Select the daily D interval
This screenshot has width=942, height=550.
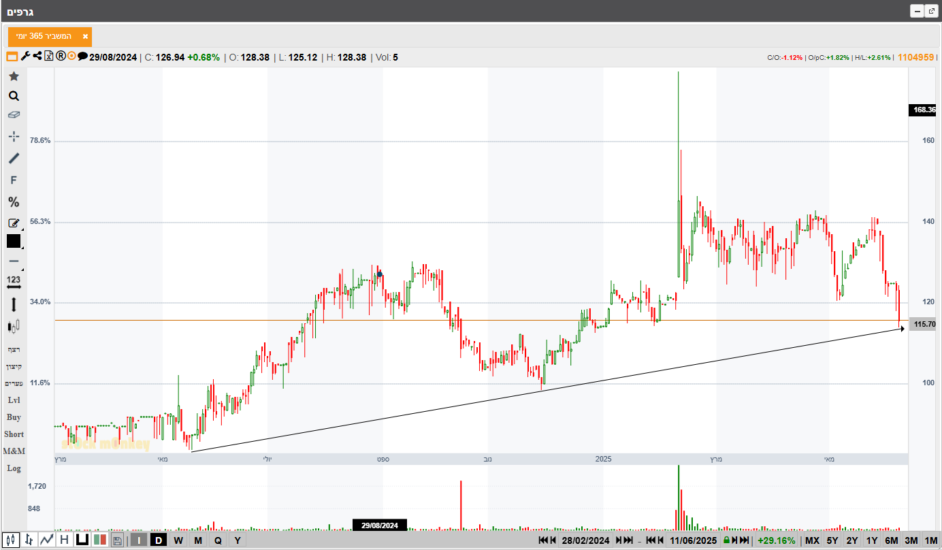(x=159, y=540)
